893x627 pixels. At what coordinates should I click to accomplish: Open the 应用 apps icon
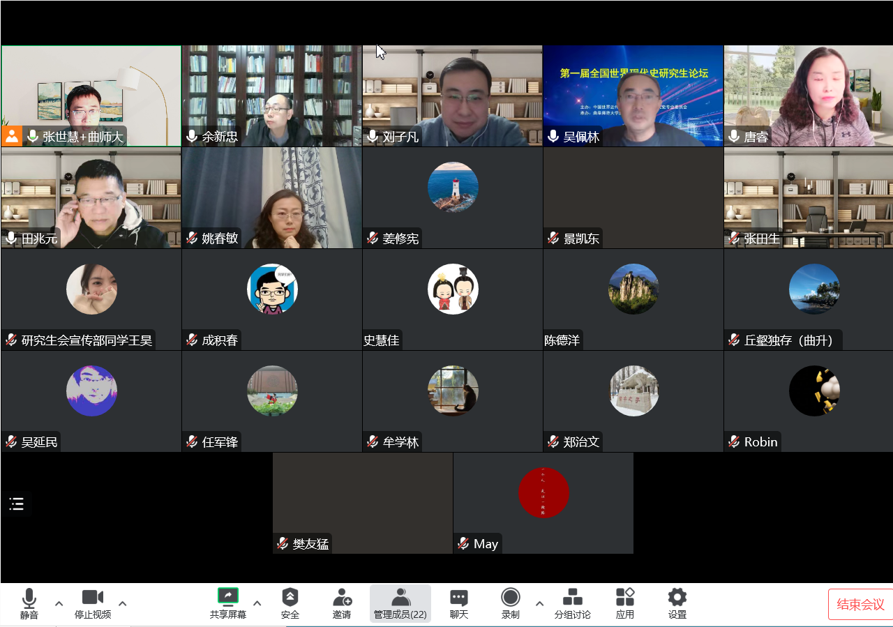(624, 598)
